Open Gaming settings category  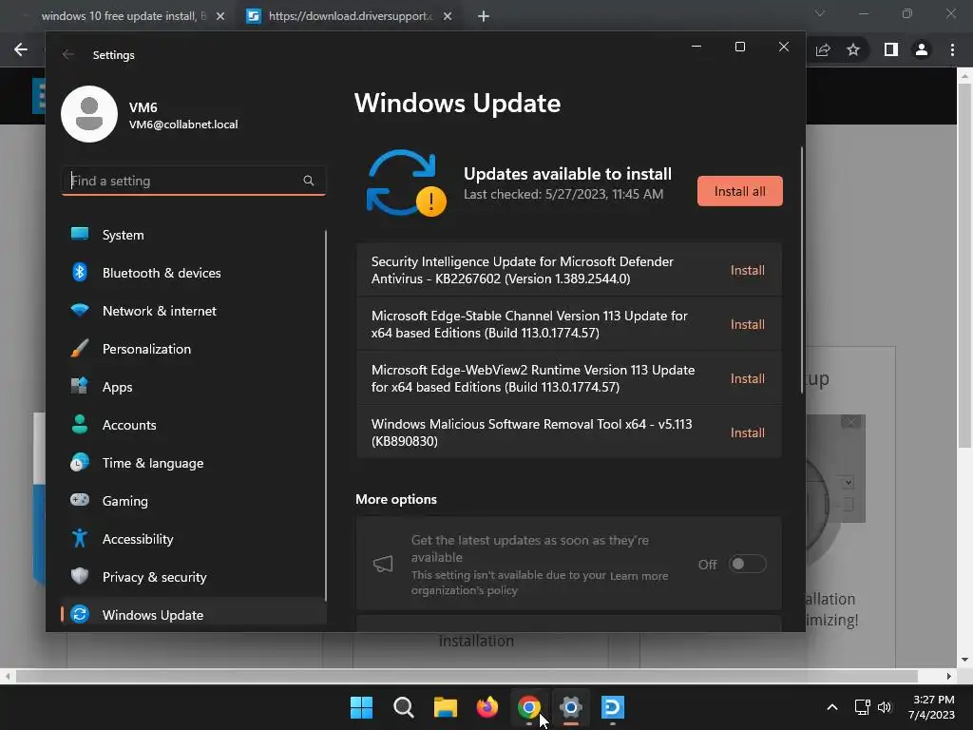click(x=194, y=500)
